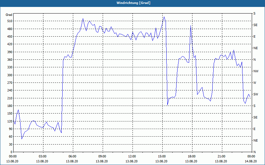Select the 300 value on the degree axis
This screenshot has width=265, height=165.
(x=10, y=75)
